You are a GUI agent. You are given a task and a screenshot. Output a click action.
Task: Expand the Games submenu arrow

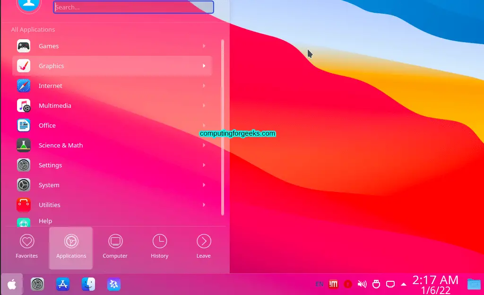click(204, 46)
